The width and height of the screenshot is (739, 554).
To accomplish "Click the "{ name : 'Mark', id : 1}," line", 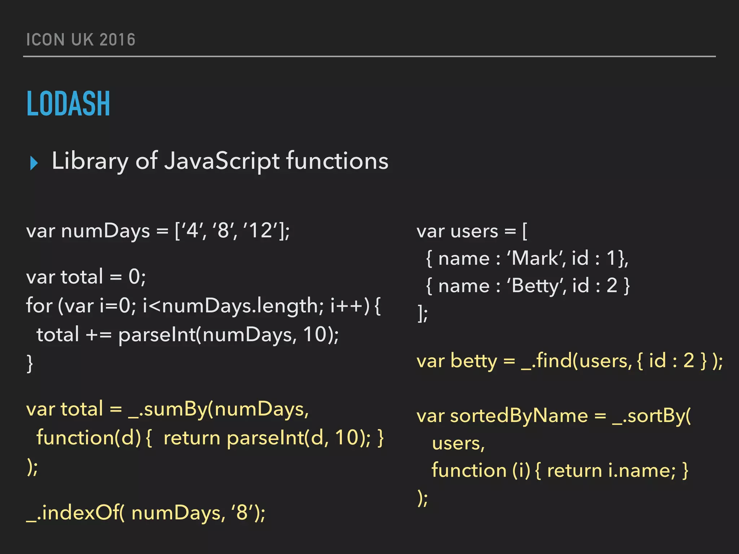I will (527, 258).
